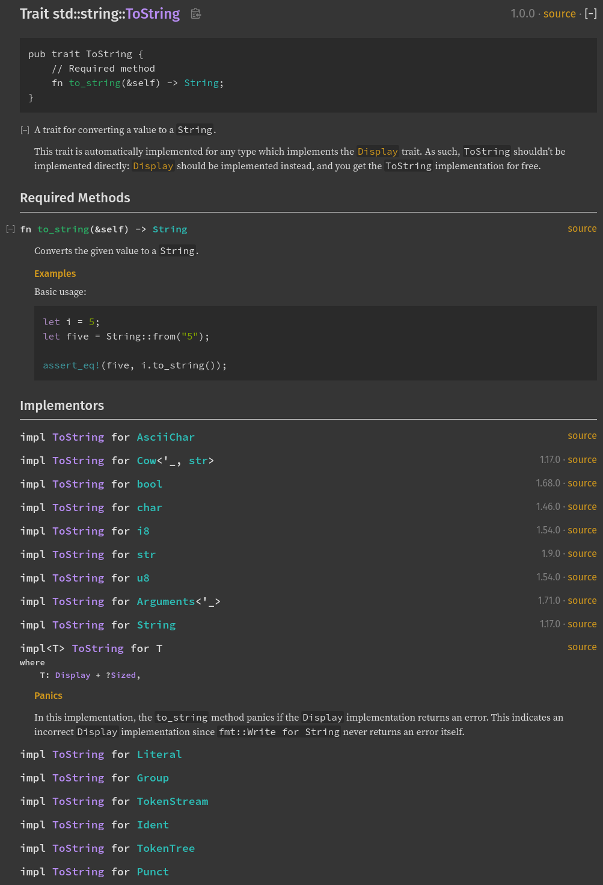The height and width of the screenshot is (885, 603).
Task: Collapse the trait description toggle
Action: (25, 130)
